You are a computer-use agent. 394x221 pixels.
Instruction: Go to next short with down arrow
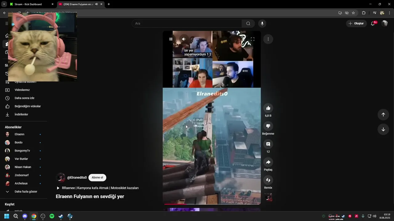pos(383,129)
